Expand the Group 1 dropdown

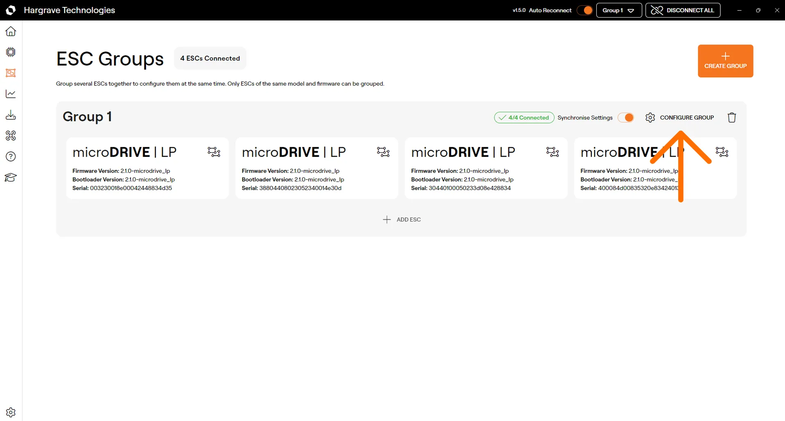pyautogui.click(x=619, y=10)
